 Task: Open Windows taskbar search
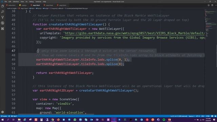[8, 120]
